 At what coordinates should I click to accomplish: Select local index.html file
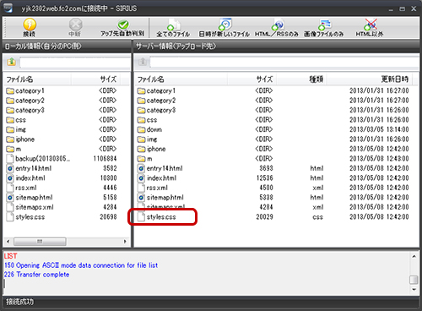(26, 178)
